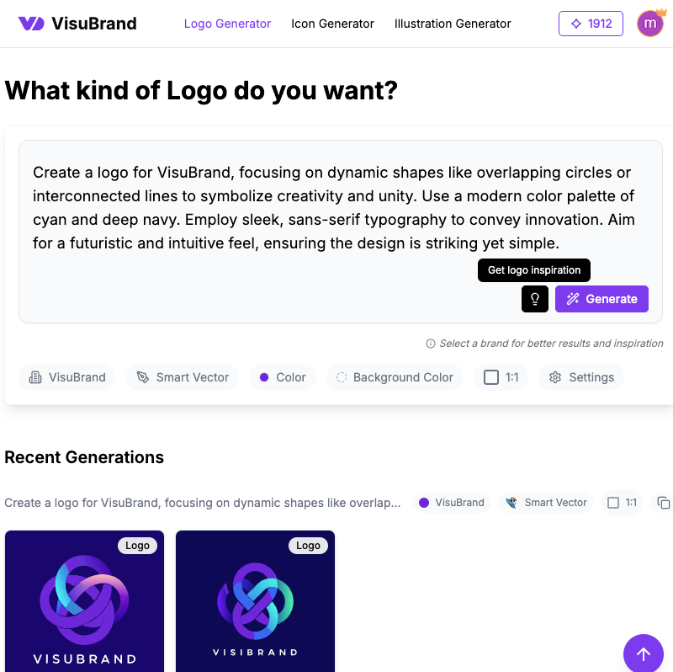Viewport: 673px width, 672px height.
Task: Click the copy prompt icon in Recent Generations
Action: tap(663, 502)
